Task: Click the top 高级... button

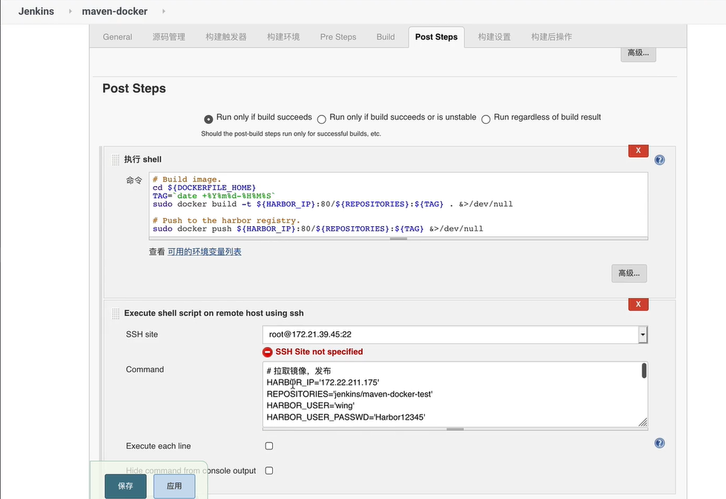Action: tap(638, 53)
